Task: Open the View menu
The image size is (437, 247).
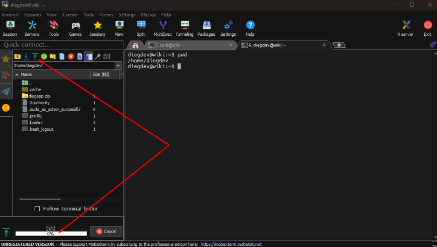Action: (x=52, y=15)
